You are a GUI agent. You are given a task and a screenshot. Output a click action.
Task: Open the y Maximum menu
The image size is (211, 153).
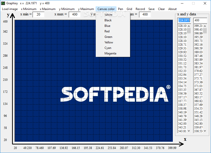(86, 9)
